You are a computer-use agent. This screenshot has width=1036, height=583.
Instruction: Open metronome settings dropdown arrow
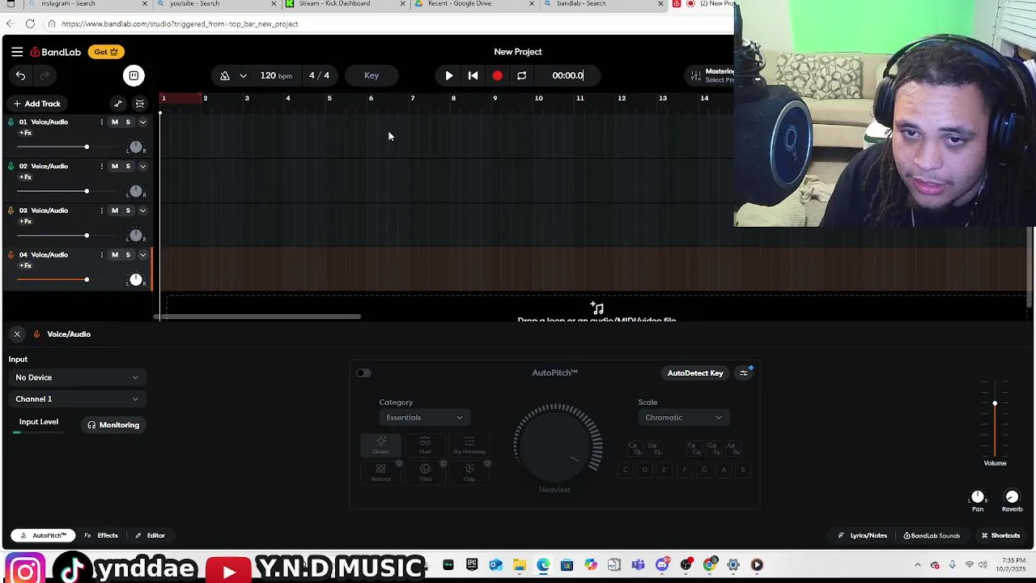243,75
